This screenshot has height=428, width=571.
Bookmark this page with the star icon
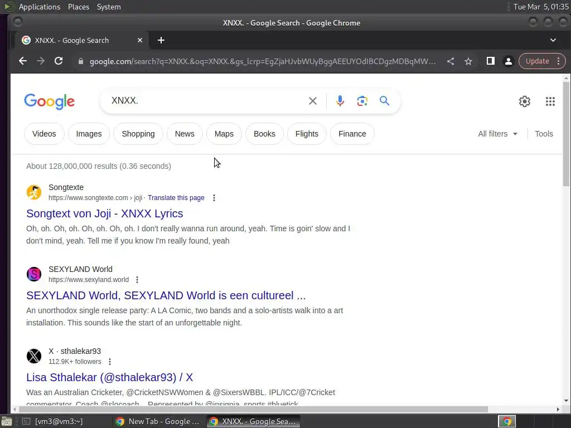[468, 61]
